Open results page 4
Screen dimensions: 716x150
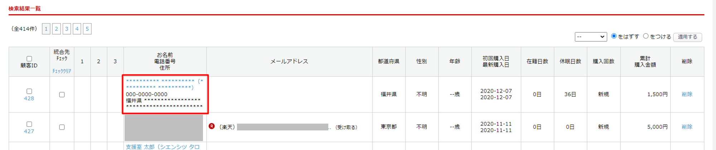77,29
